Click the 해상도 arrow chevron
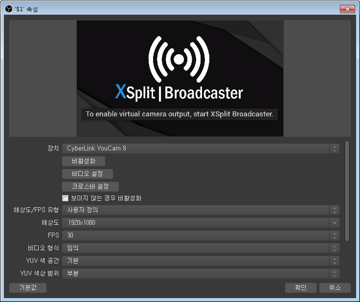The image size is (360, 302). coord(335,223)
